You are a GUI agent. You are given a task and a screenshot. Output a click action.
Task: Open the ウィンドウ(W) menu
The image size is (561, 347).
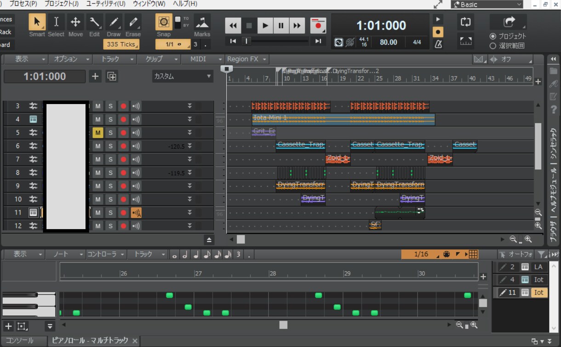click(x=149, y=4)
